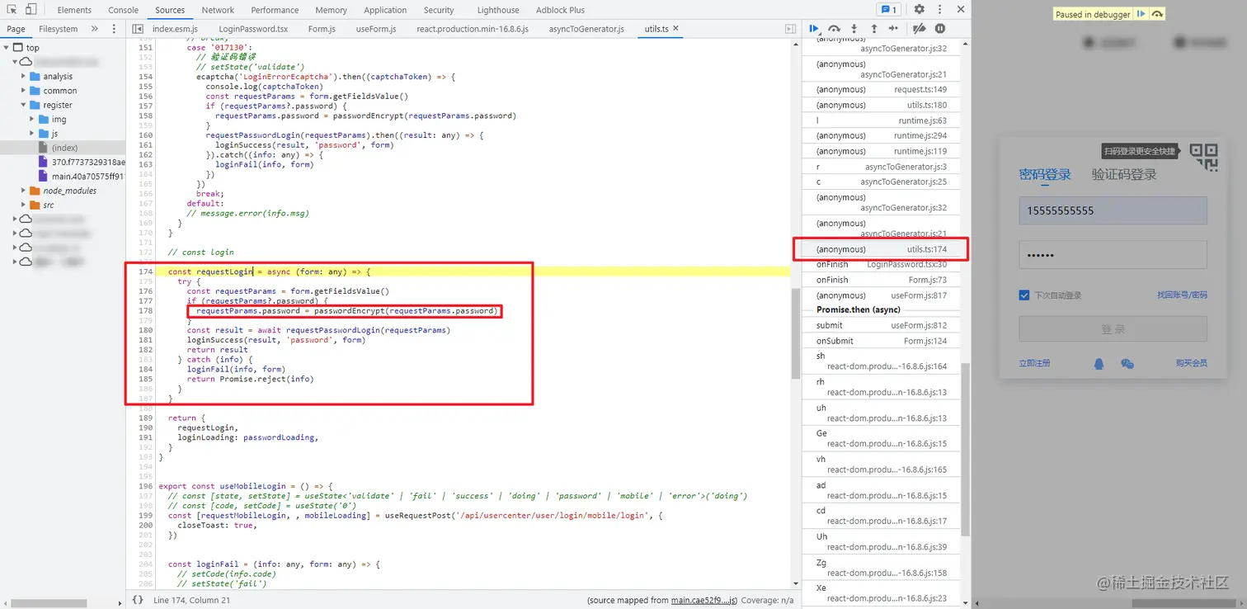The height and width of the screenshot is (609, 1247).
Task: Toggle pause on exceptions icon
Action: pos(940,29)
